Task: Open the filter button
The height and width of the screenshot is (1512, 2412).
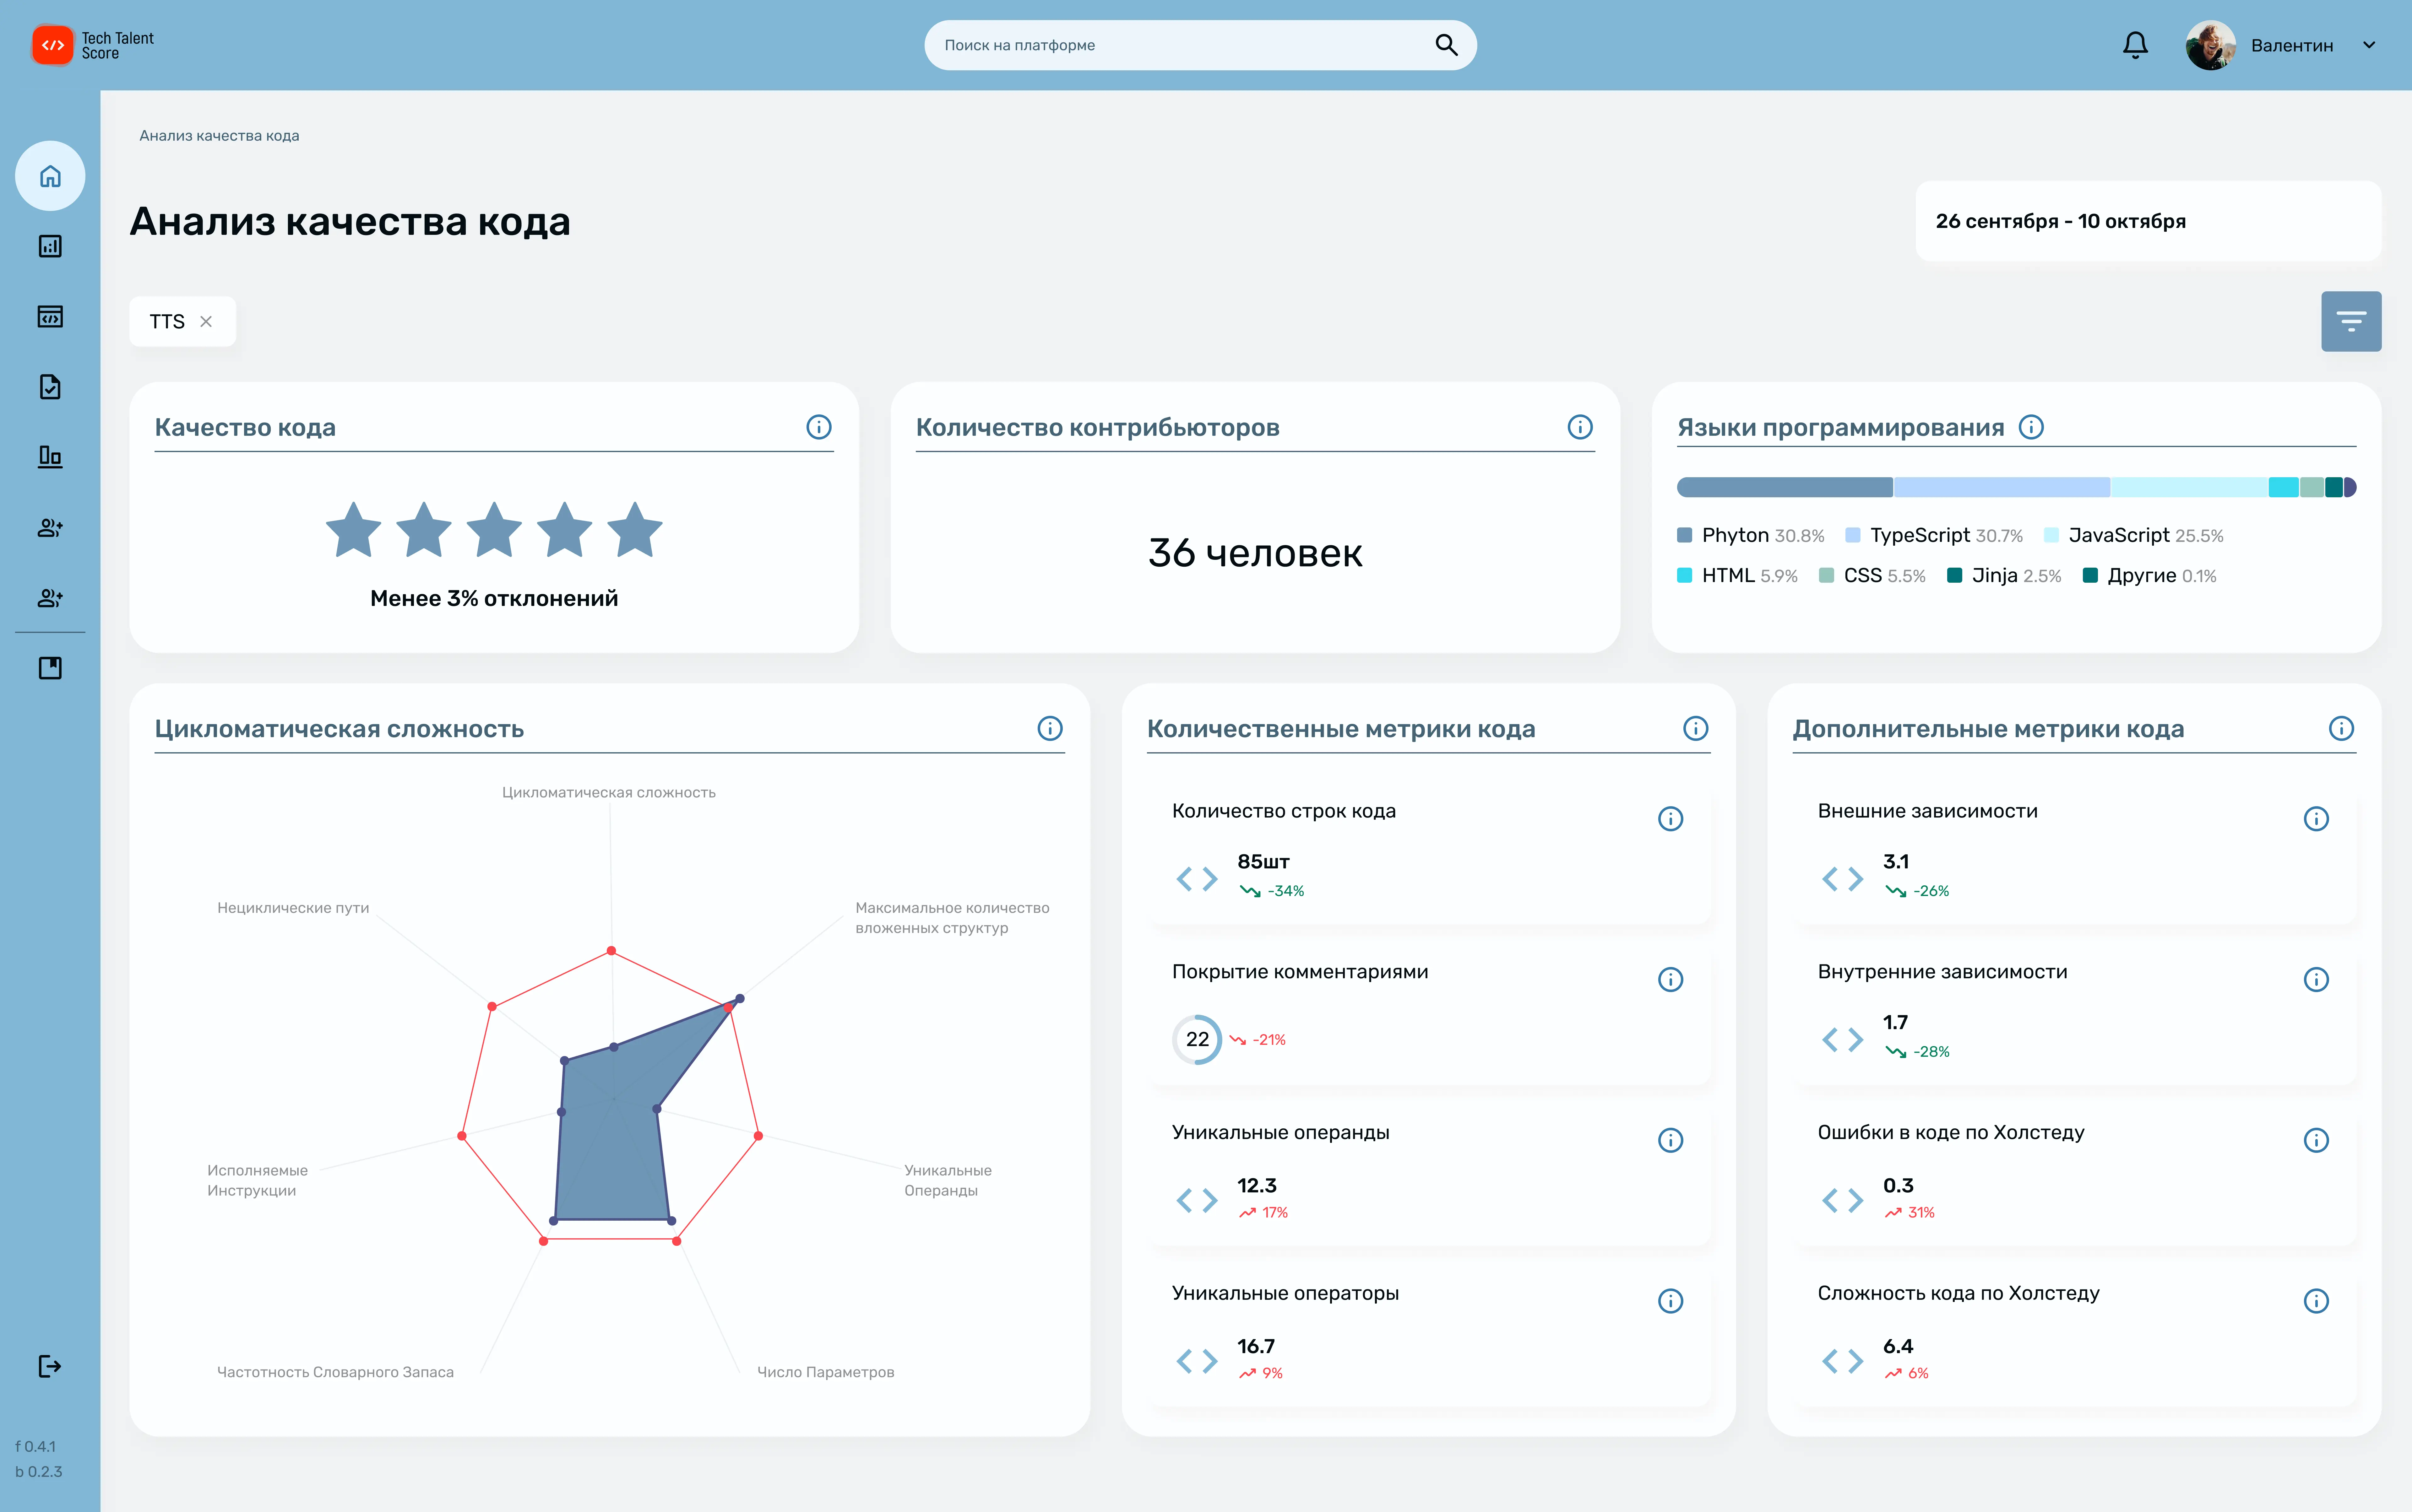Action: (x=2351, y=321)
